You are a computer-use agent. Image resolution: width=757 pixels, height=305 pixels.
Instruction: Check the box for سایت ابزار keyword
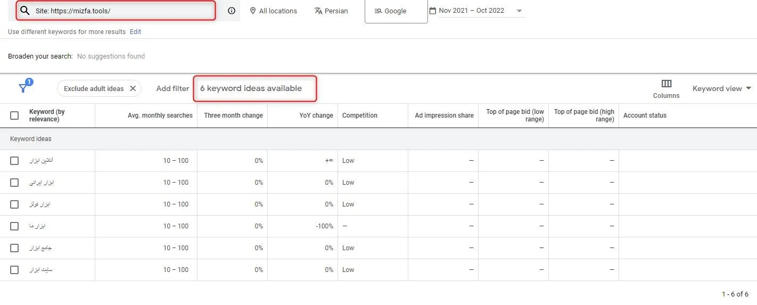pyautogui.click(x=14, y=270)
